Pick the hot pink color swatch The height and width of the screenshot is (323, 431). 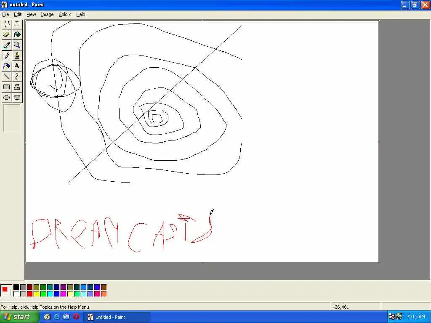97,294
